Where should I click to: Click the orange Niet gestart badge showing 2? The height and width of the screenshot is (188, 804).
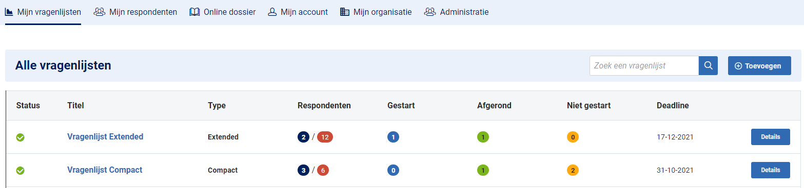tap(573, 171)
